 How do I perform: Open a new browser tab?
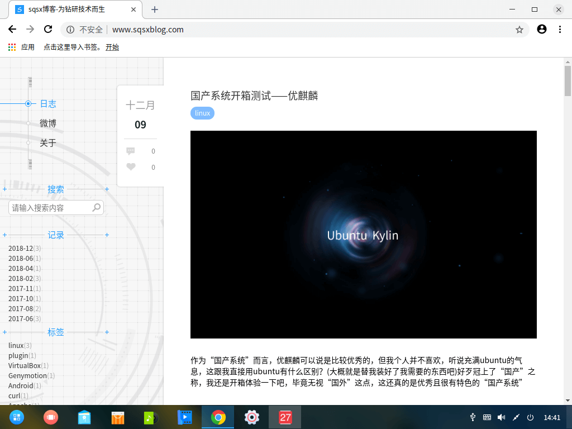pyautogui.click(x=155, y=9)
